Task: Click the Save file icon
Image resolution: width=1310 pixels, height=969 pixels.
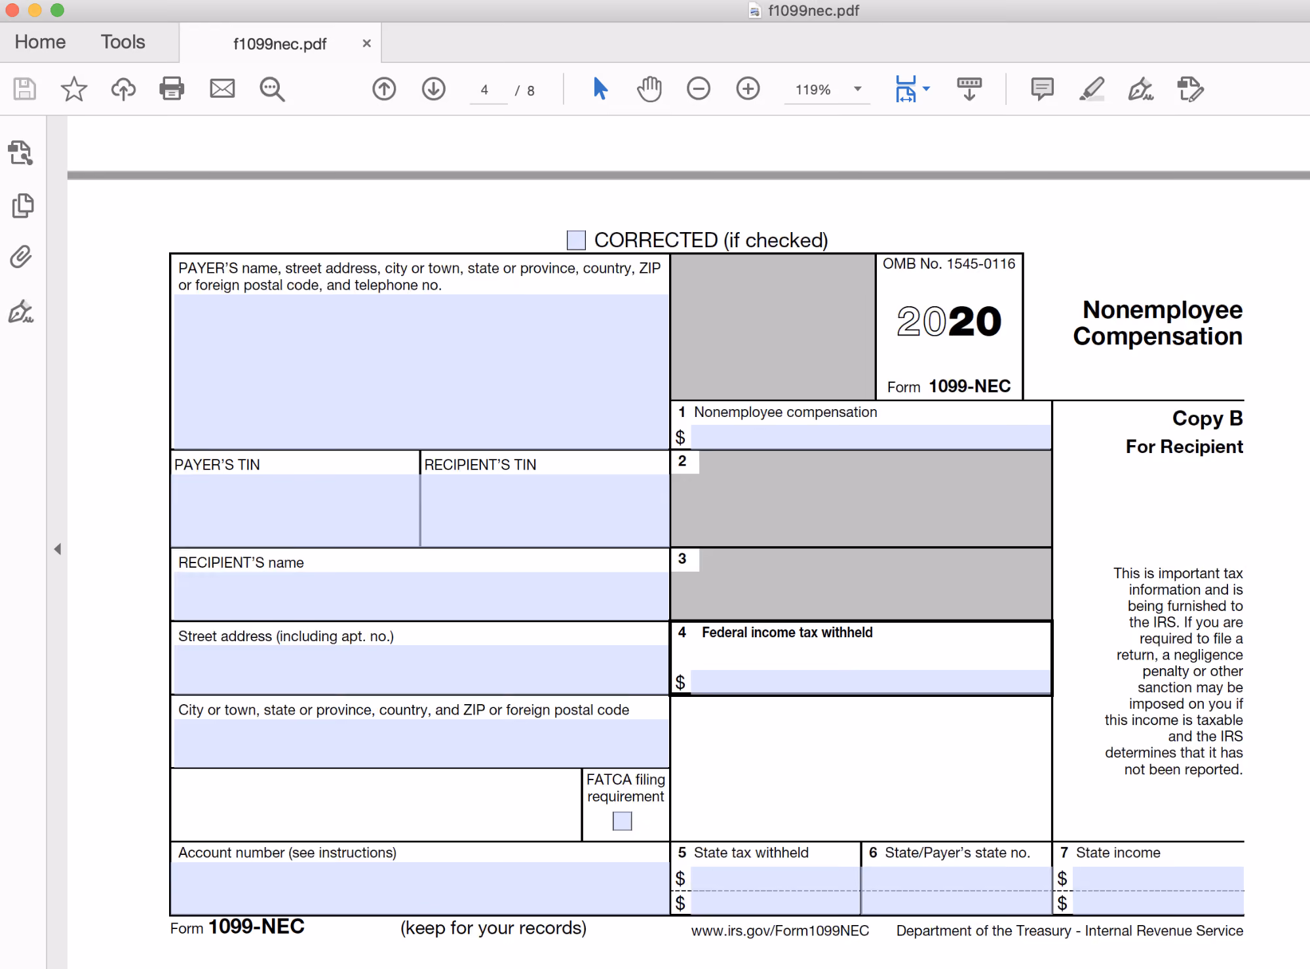Action: pos(25,89)
